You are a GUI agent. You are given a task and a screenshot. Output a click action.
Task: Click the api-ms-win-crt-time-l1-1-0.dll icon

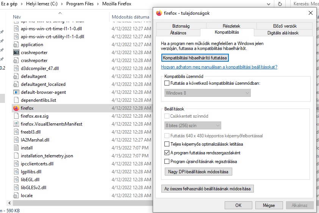16,29
